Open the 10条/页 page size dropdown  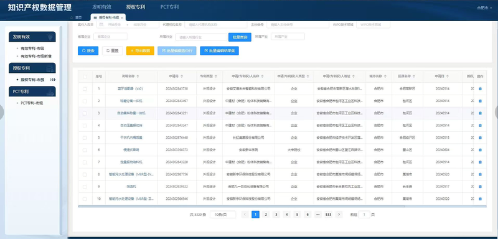[223, 215]
